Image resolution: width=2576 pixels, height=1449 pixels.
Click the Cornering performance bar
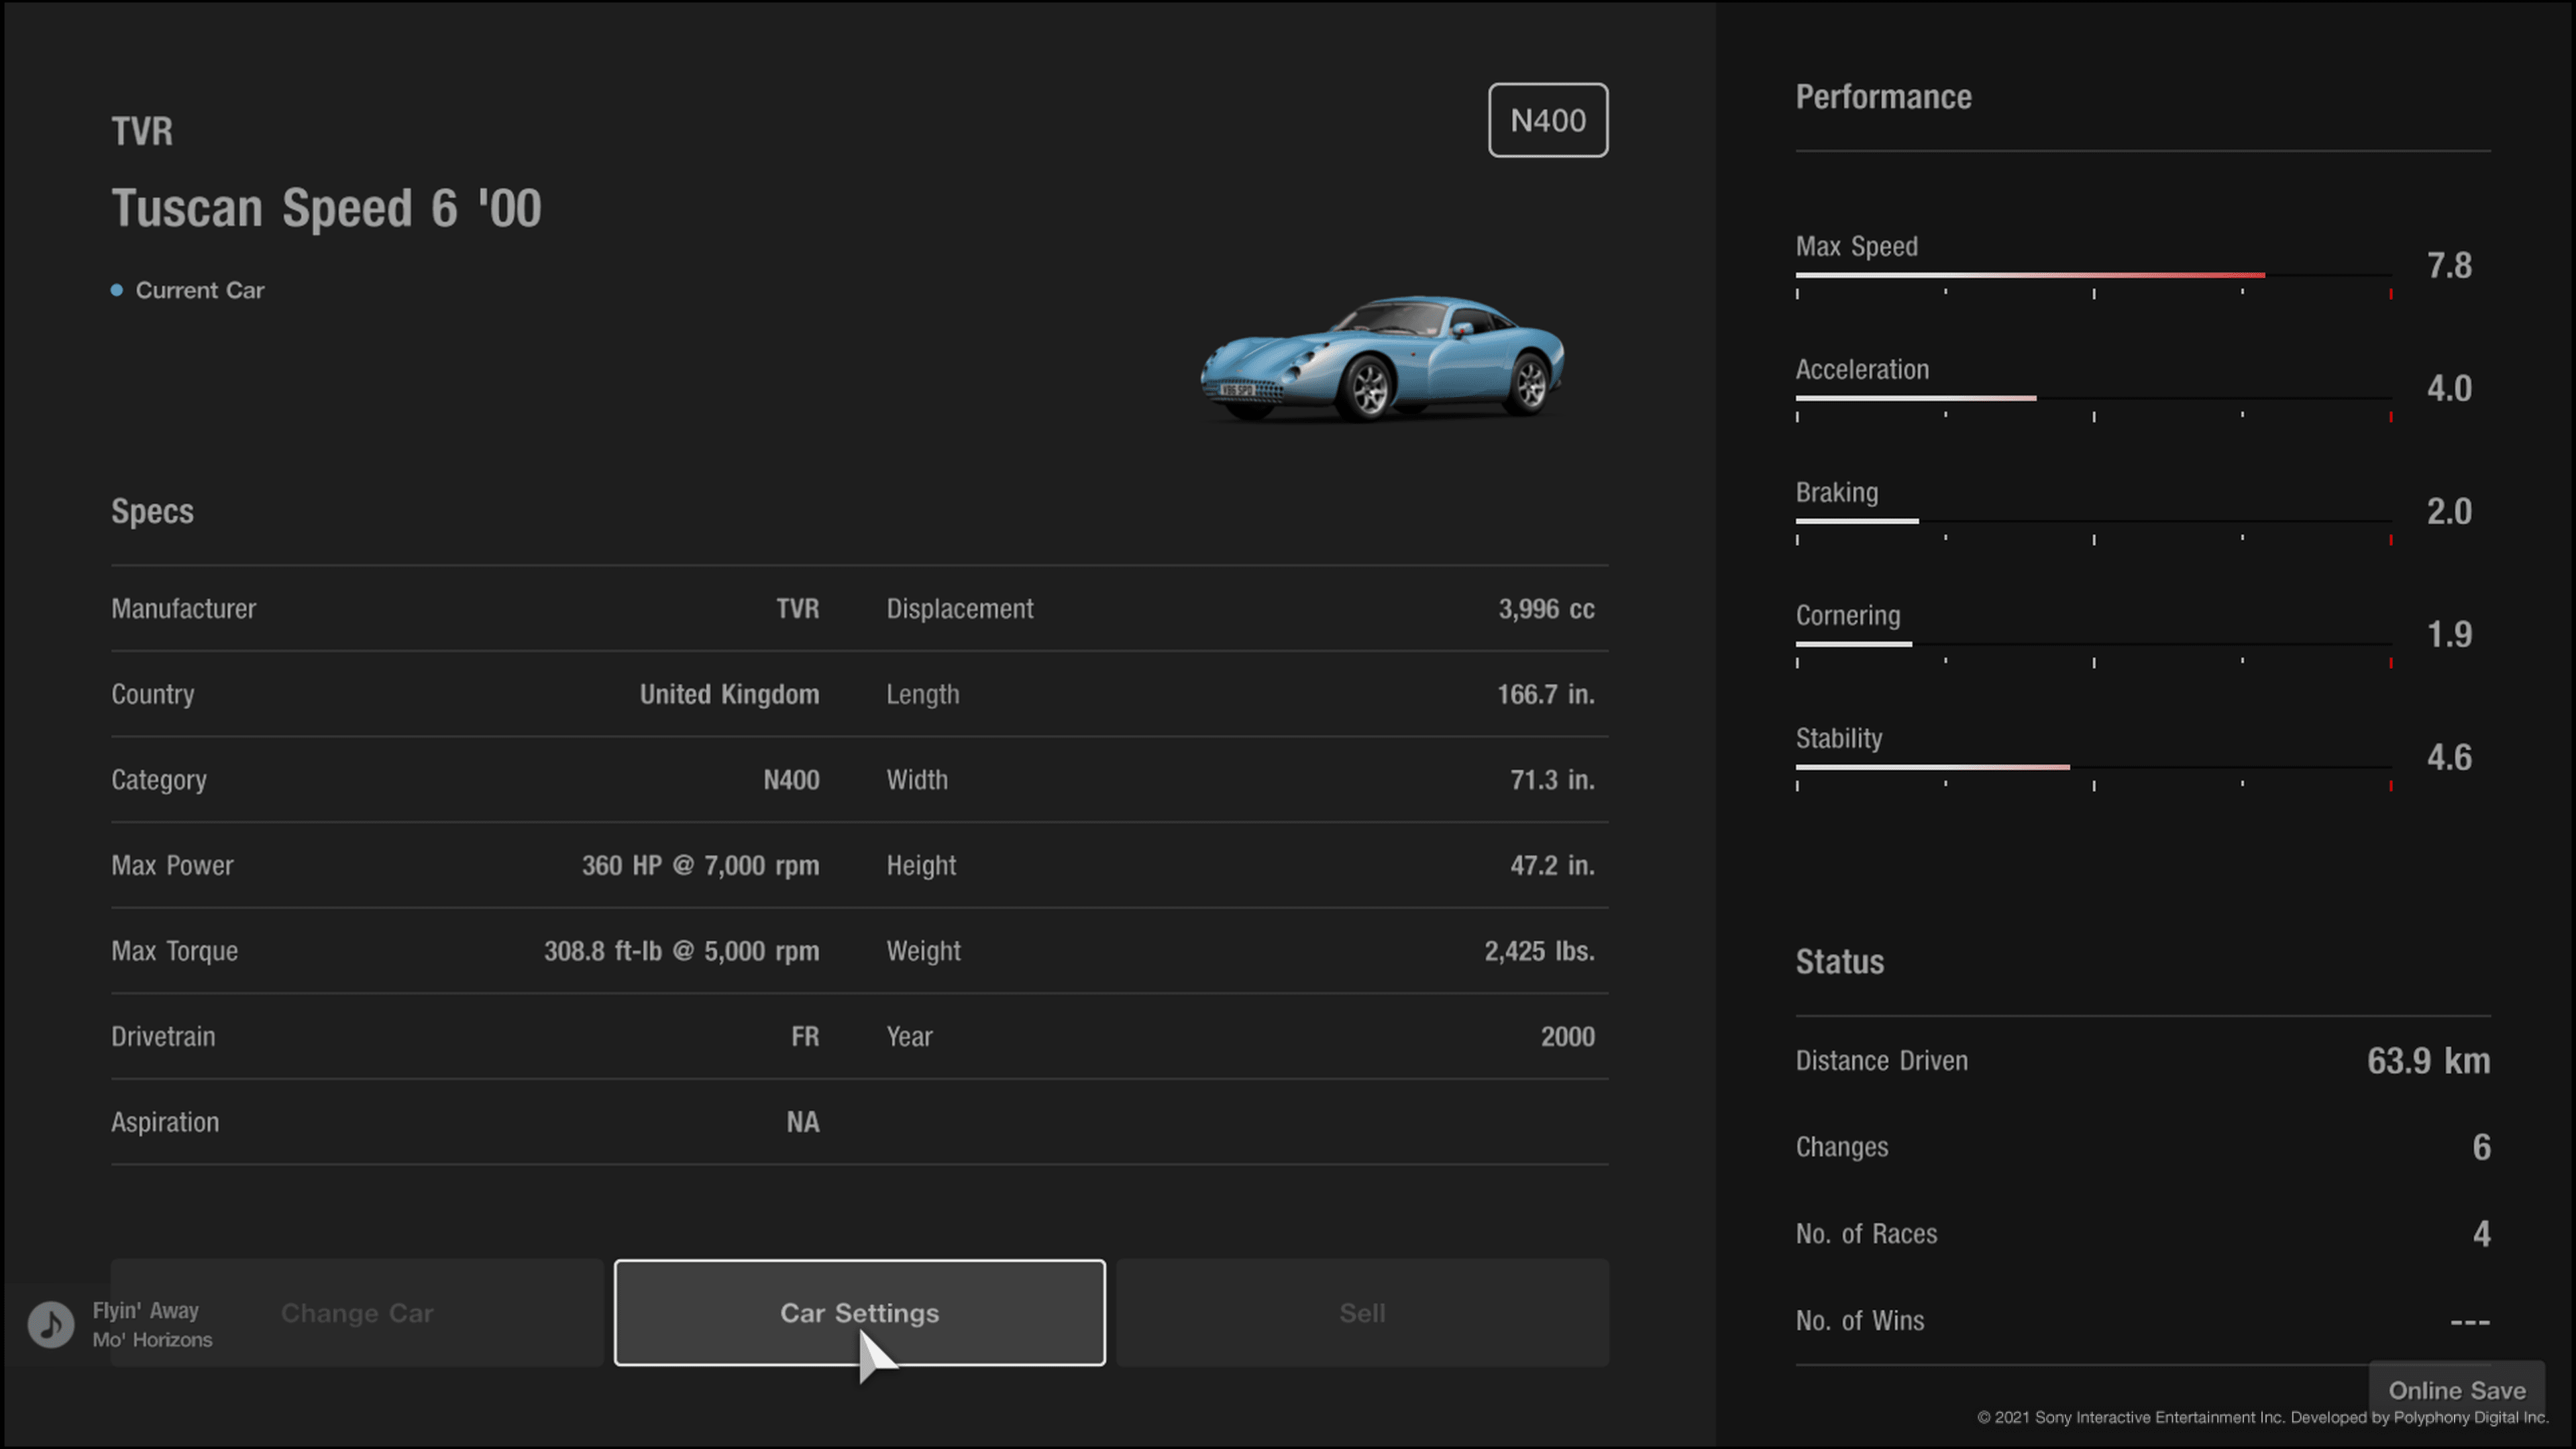coord(2092,644)
